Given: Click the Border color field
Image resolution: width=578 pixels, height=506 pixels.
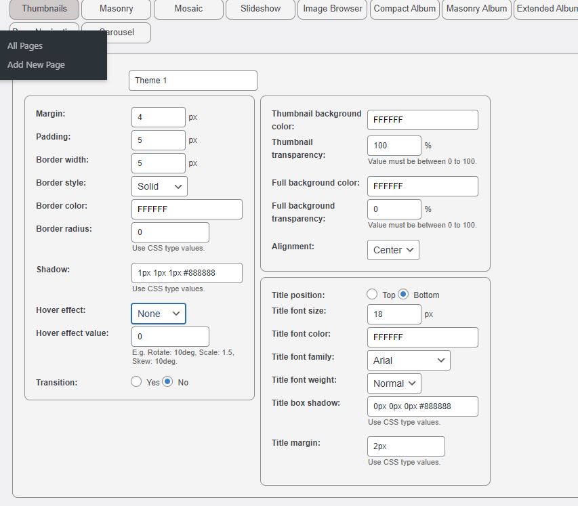Looking at the screenshot, I should (187, 209).
